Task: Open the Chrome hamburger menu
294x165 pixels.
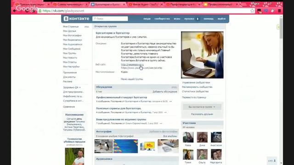Action: pyautogui.click(x=279, y=11)
